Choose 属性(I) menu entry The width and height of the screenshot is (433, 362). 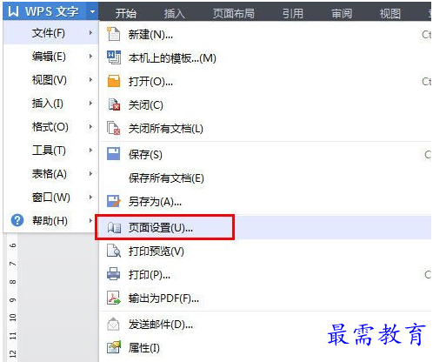coord(265,348)
